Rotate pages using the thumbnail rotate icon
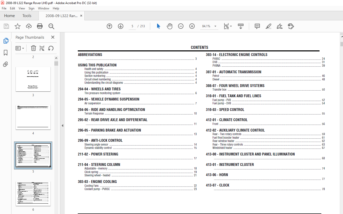Screen dimensions: 343x214 51,48
